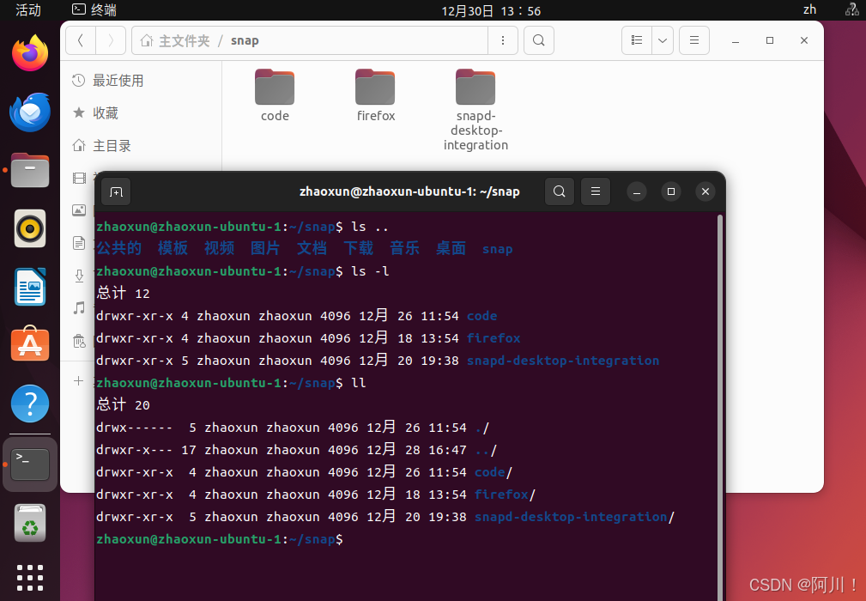Viewport: 866px width, 601px height.
Task: Minimize the terminal window
Action: (637, 191)
